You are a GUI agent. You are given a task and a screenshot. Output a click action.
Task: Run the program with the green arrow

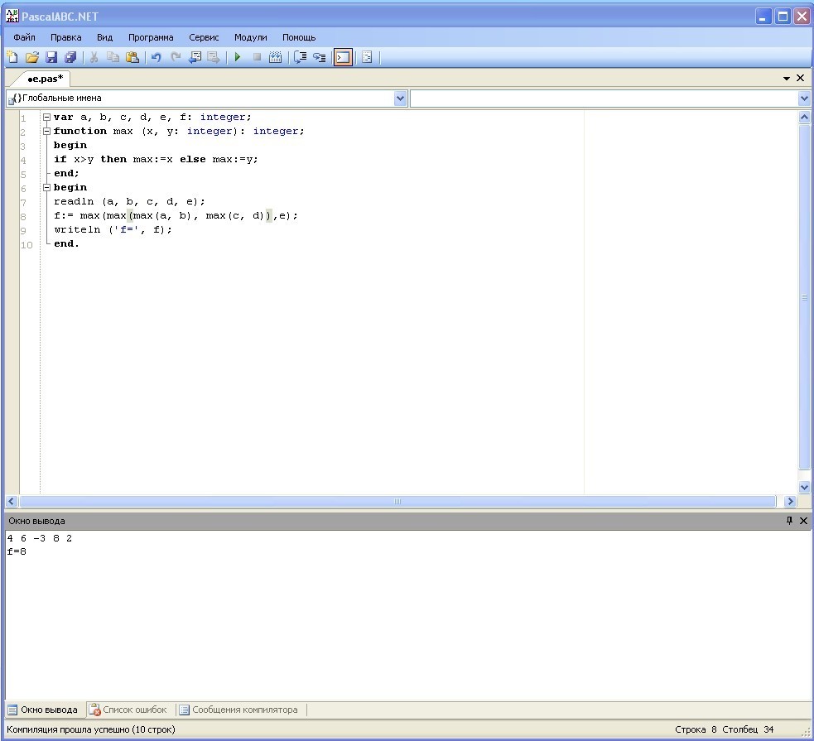(x=238, y=57)
